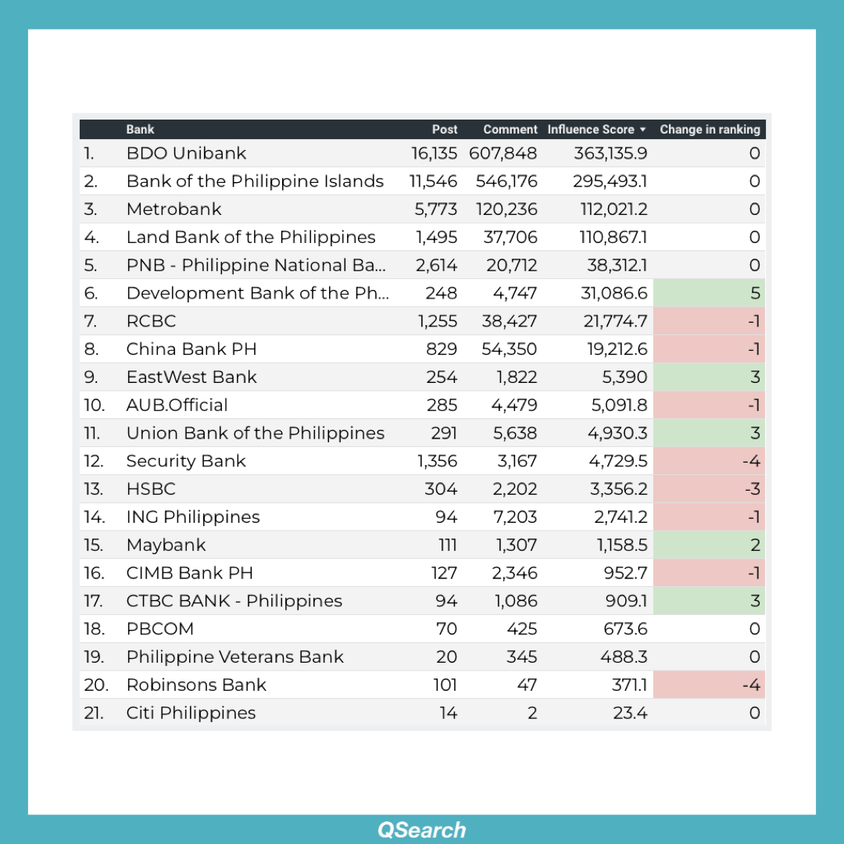The image size is (844, 844).
Task: Click the QSearch logo
Action: [421, 829]
